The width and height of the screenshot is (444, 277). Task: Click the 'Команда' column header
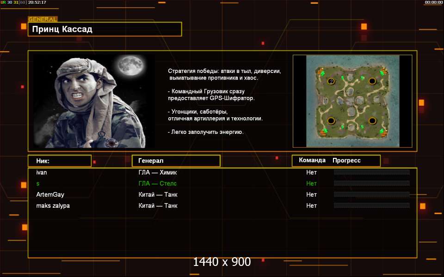point(312,161)
